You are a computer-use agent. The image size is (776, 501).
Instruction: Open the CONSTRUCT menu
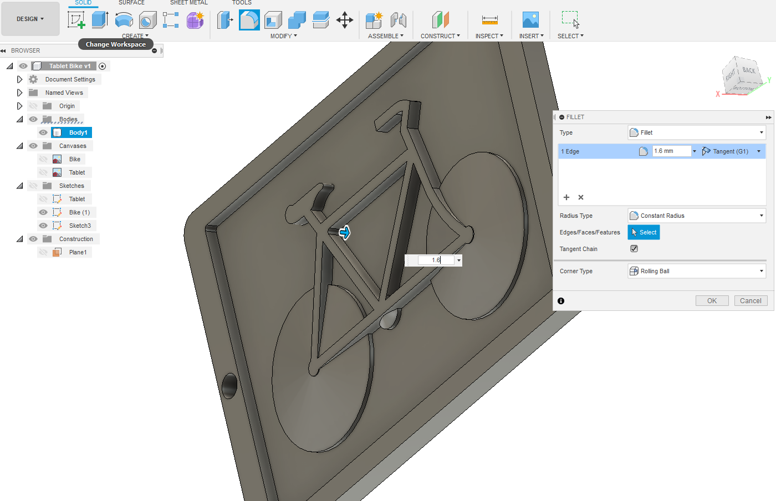point(440,36)
